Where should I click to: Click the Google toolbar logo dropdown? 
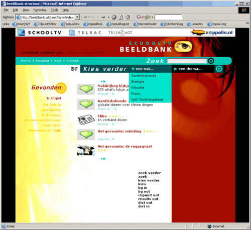tap(145, 17)
